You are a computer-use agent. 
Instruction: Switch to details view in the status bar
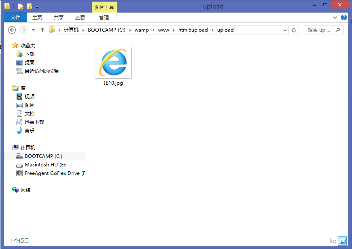pyautogui.click(x=333, y=241)
